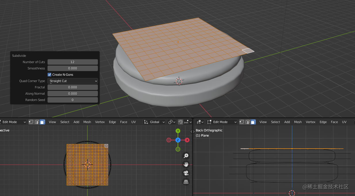Open the Global transform orientation dropdown
This screenshot has width=355, height=196.
(154, 122)
